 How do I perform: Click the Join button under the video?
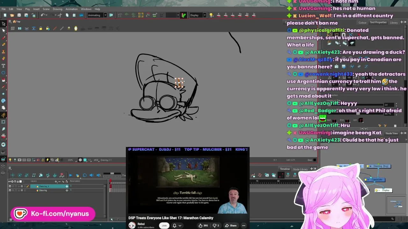(164, 226)
